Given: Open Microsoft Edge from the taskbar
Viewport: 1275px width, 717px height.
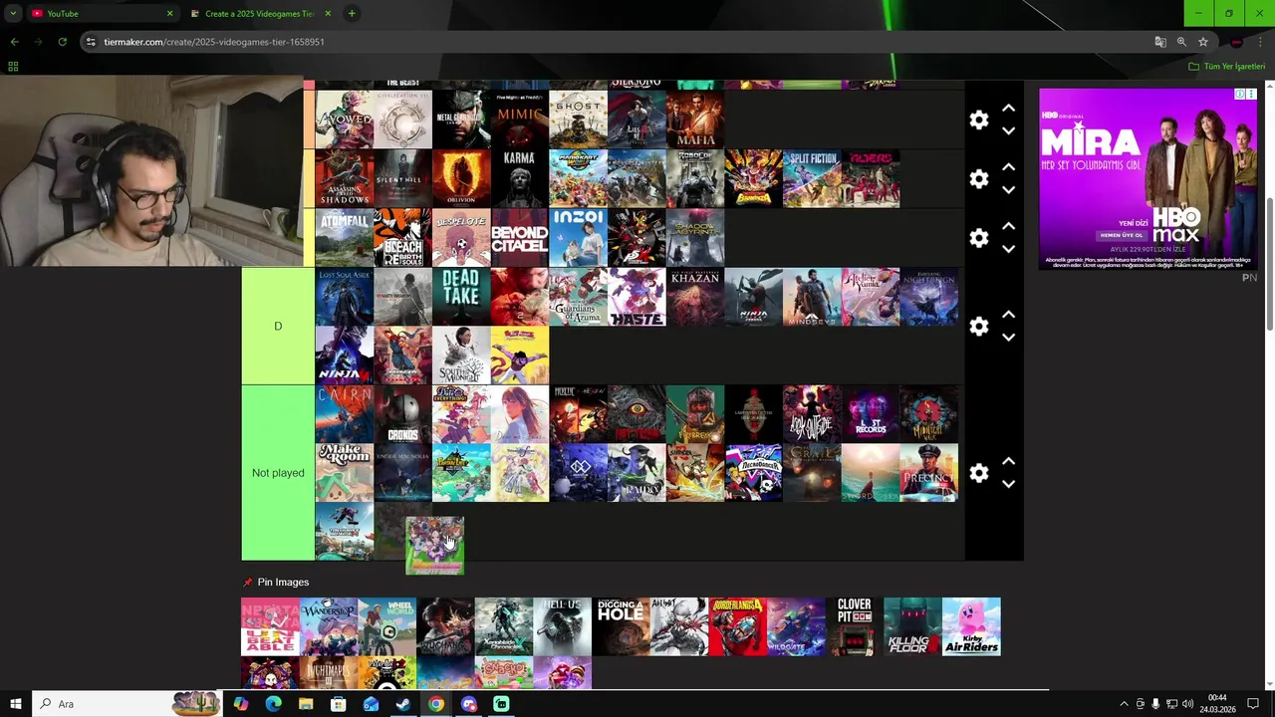Looking at the screenshot, I should (273, 704).
